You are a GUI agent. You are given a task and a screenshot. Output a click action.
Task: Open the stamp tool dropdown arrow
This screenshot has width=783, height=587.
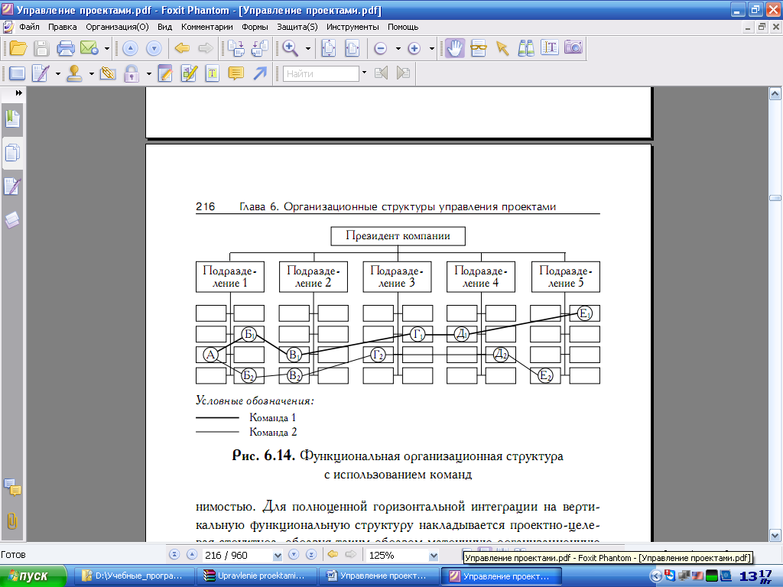(92, 74)
